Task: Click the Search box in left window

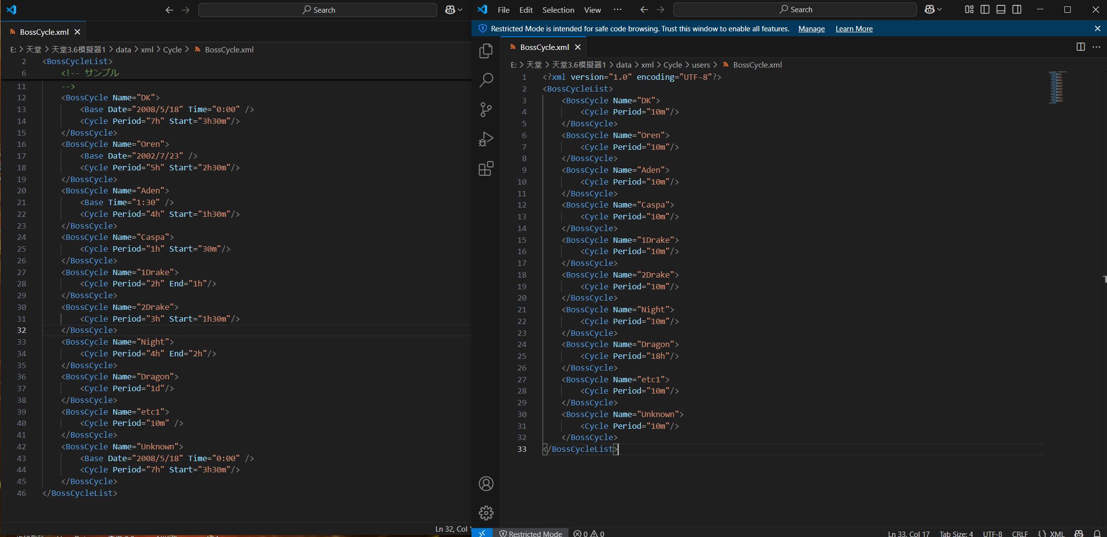Action: 317,10
